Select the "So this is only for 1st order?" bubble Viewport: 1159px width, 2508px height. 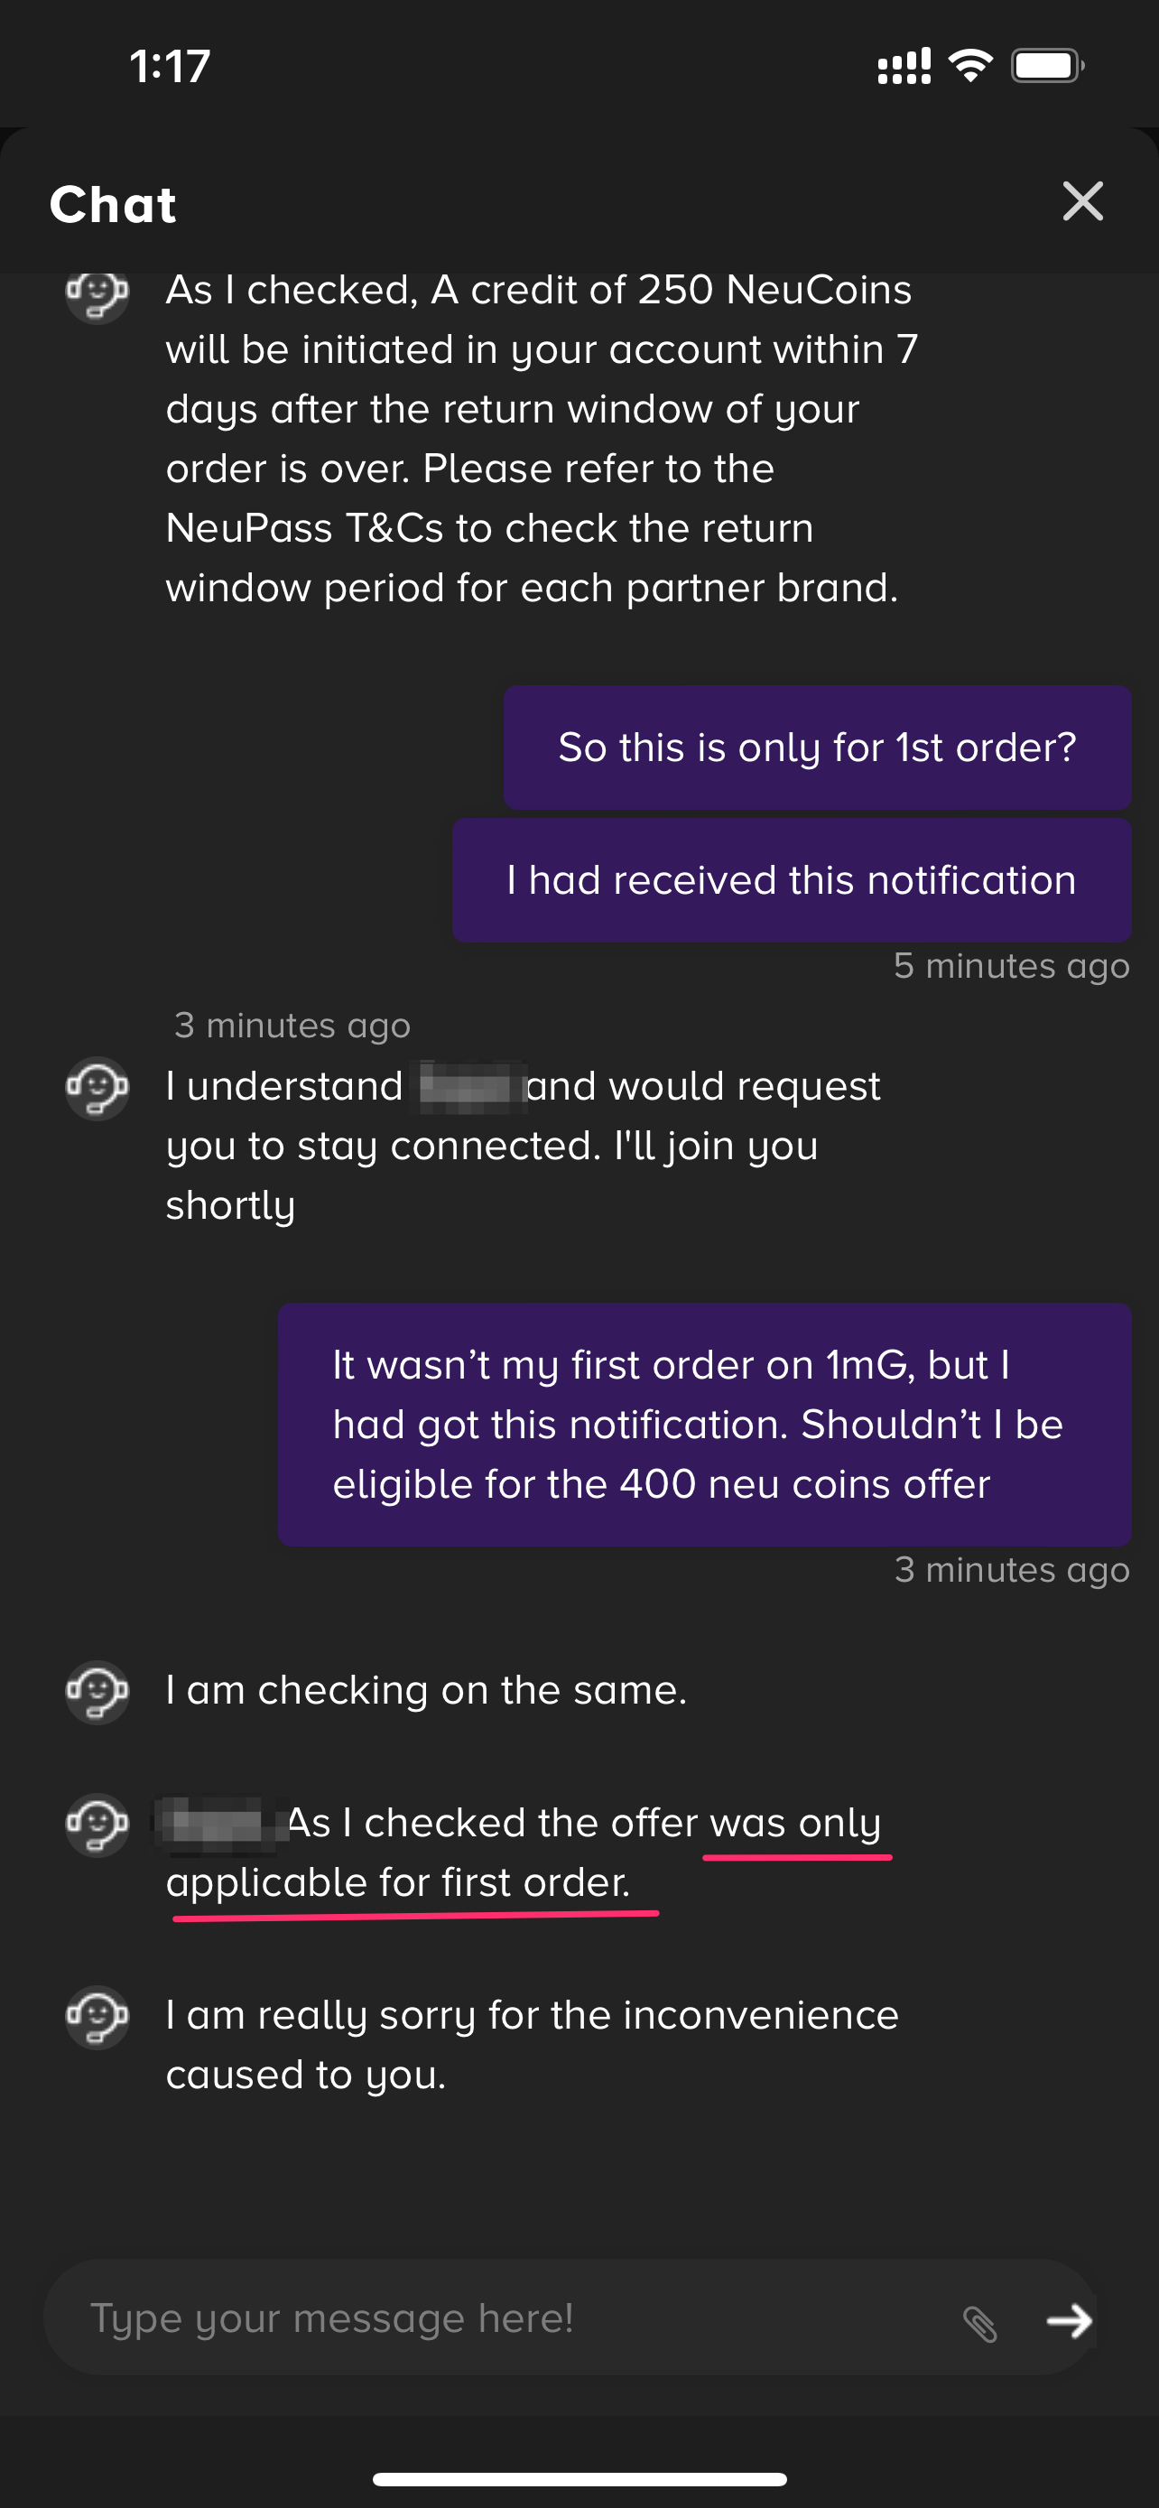817,748
